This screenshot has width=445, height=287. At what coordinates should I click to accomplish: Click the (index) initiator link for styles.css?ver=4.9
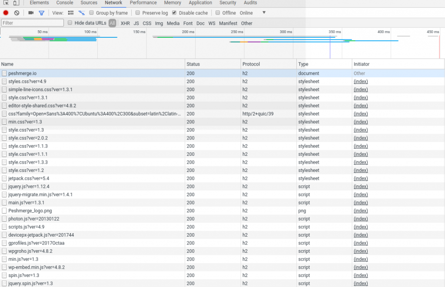361,81
